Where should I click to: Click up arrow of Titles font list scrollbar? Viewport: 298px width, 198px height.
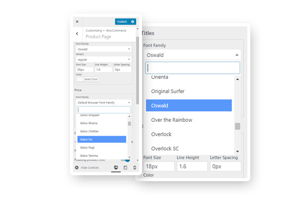(x=237, y=79)
